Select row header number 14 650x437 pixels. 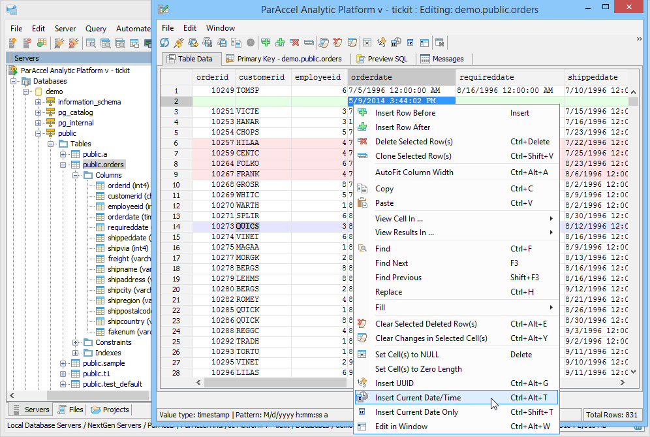coord(176,227)
